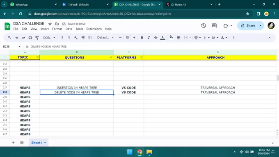Open text rotation dropdown
Screen dimensions: 279x157
224,38
